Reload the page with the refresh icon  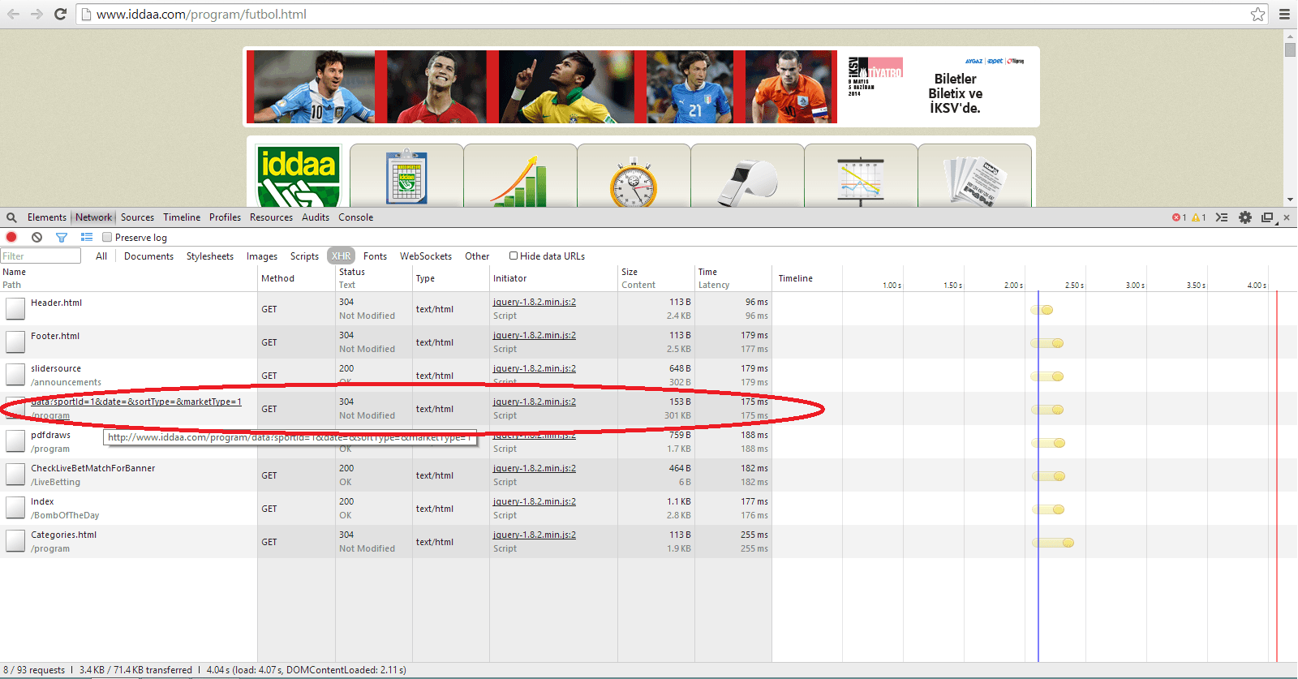60,14
